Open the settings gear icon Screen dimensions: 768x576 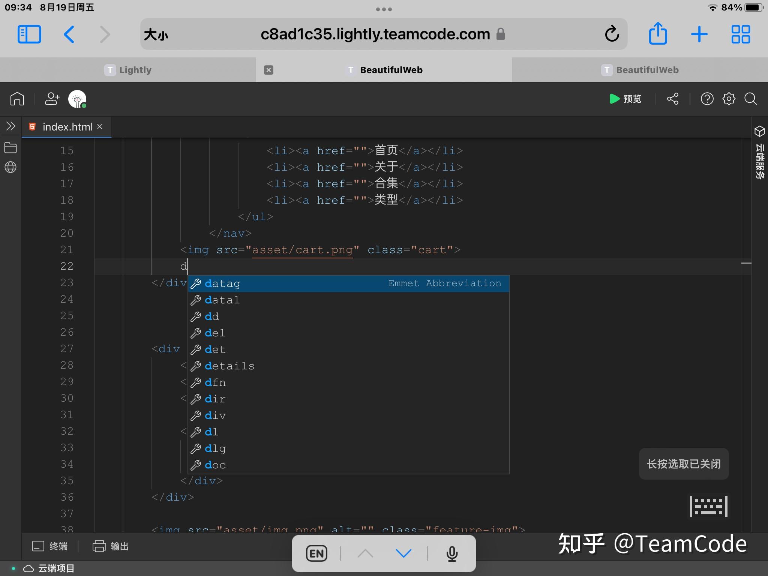(729, 99)
